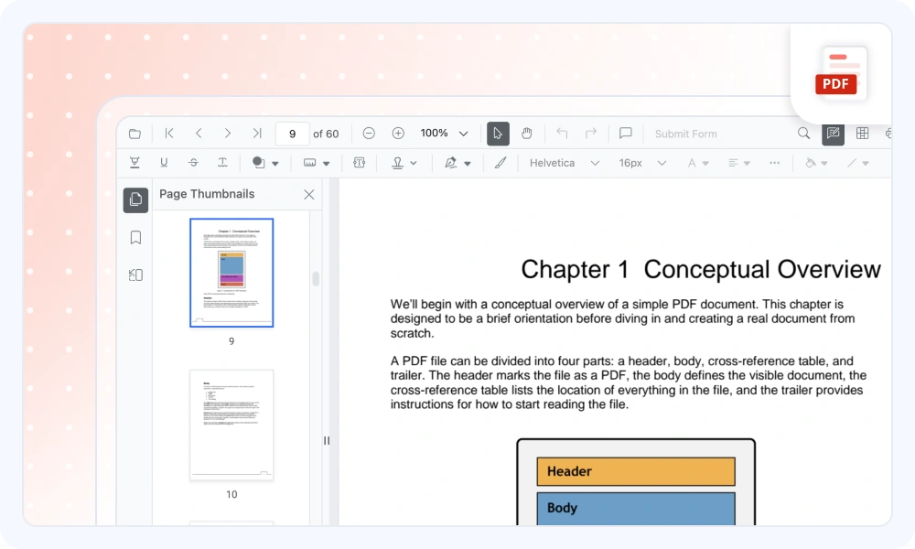
Task: Select the page 9 thumbnail
Action: click(x=231, y=273)
